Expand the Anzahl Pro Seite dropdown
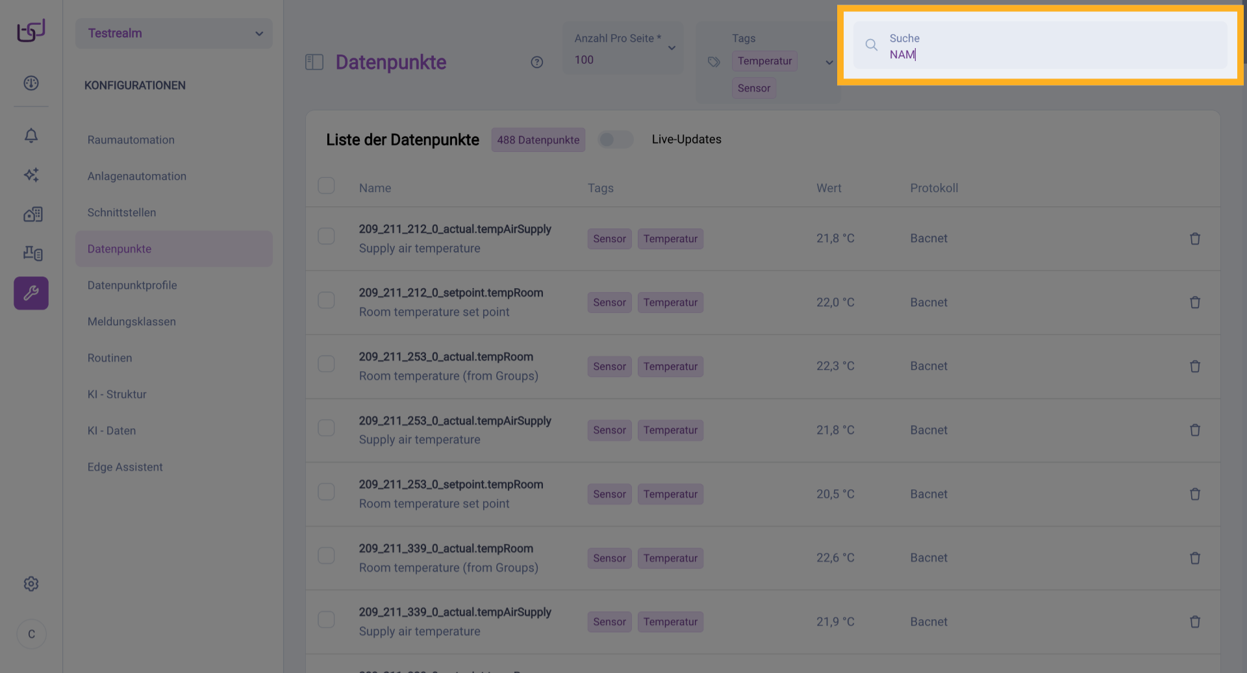This screenshot has width=1247, height=673. [671, 48]
